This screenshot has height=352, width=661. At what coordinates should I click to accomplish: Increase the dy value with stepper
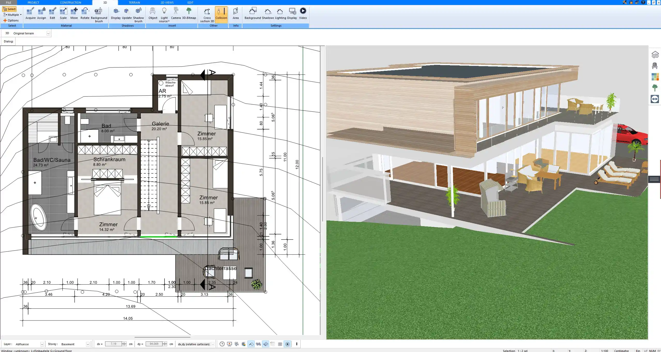click(165, 343)
